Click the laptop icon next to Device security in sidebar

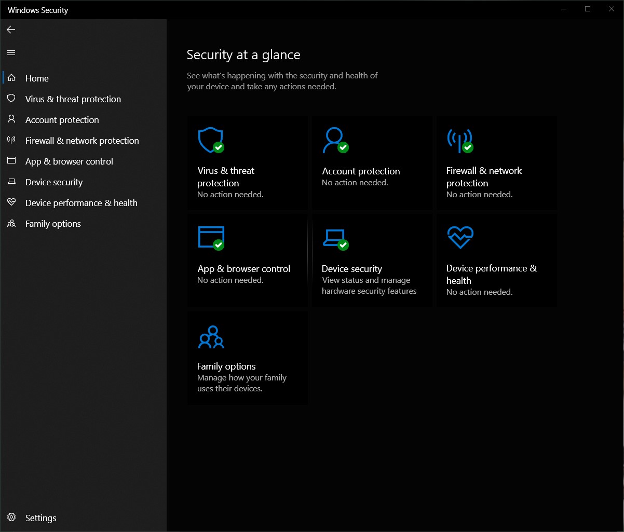pyautogui.click(x=11, y=182)
